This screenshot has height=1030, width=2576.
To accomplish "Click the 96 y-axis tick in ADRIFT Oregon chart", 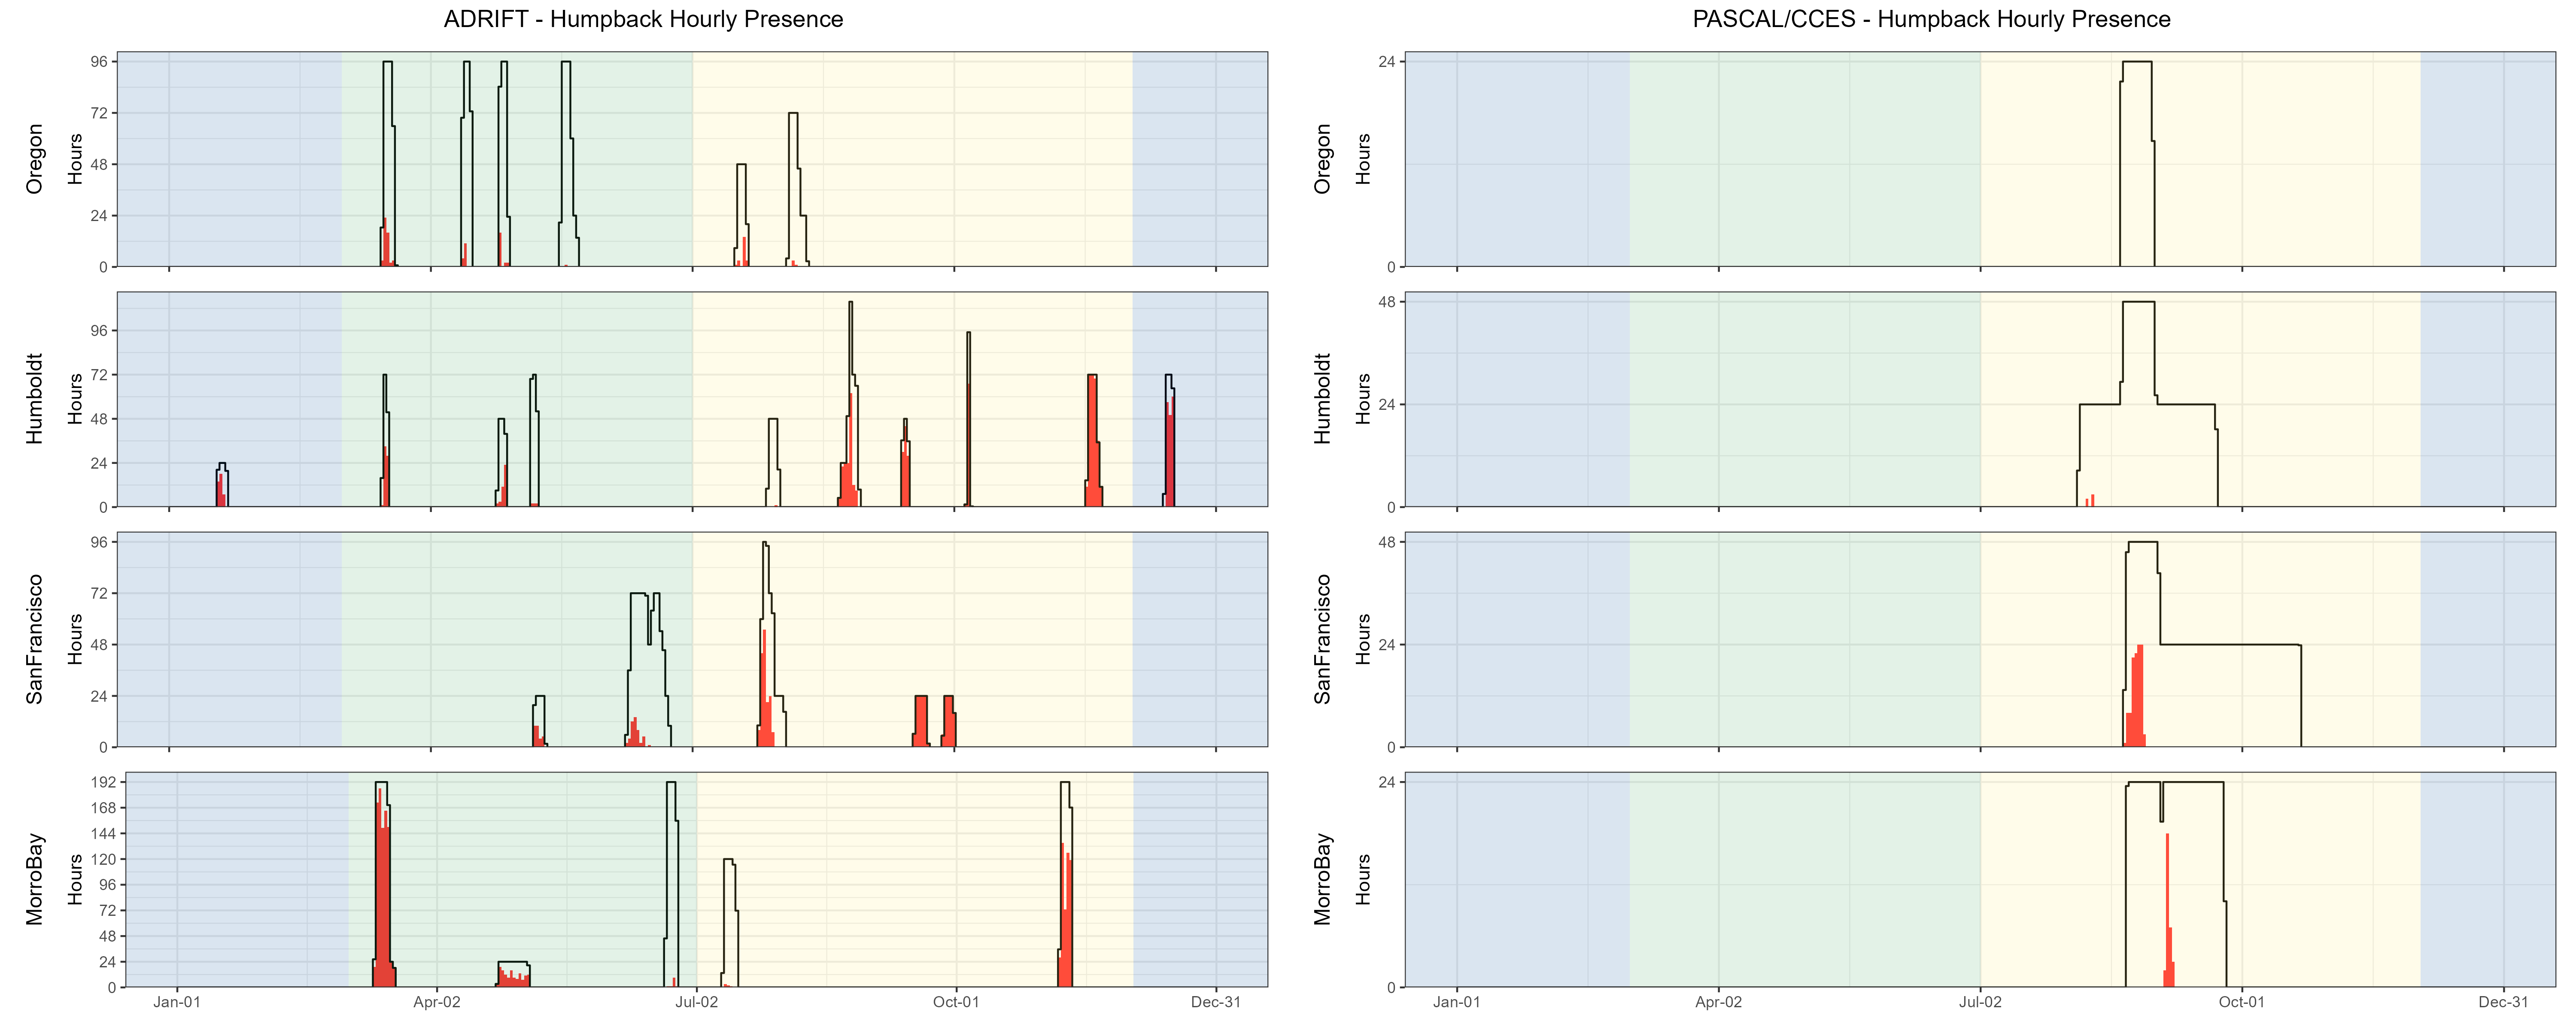I will [99, 62].
